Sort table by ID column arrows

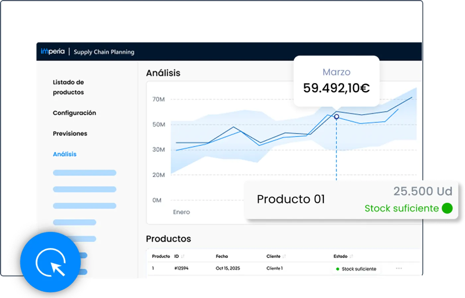[183, 256]
